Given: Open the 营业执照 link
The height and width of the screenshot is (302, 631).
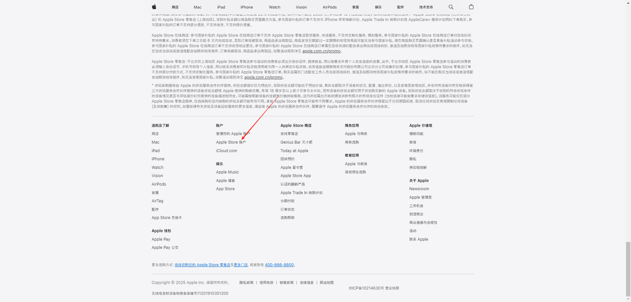Looking at the screenshot, I should tap(392, 288).
